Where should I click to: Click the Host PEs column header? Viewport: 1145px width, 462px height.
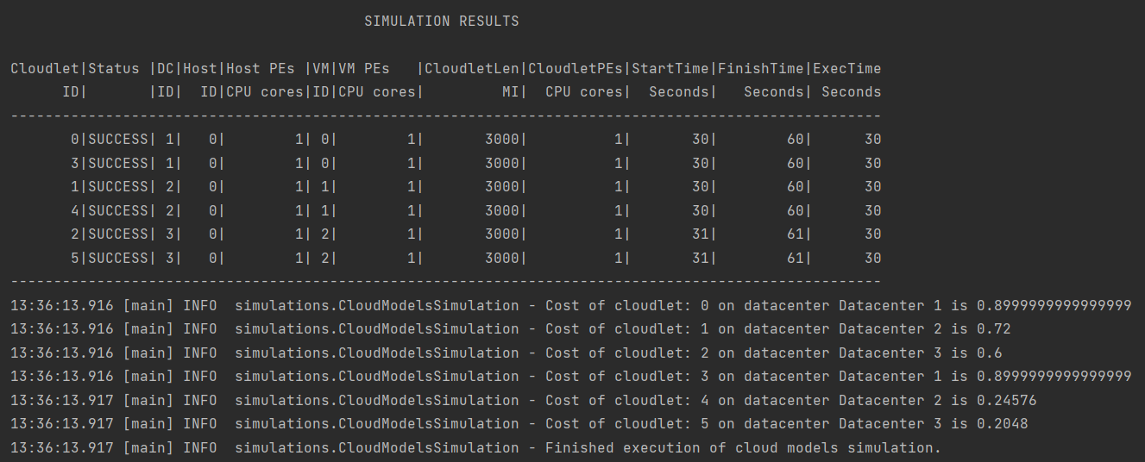[261, 68]
